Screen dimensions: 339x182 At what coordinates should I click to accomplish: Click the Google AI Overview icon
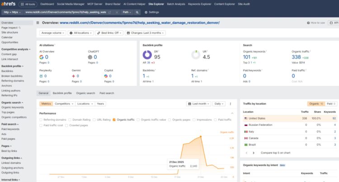tap(41, 57)
